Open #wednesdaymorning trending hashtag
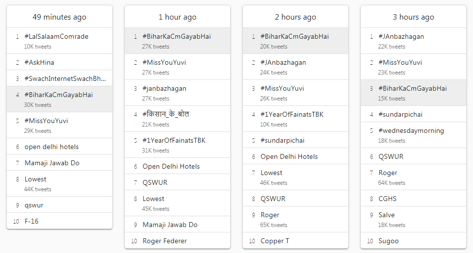The image size is (473, 253). click(414, 135)
